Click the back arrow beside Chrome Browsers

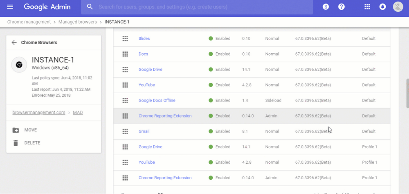(x=14, y=43)
